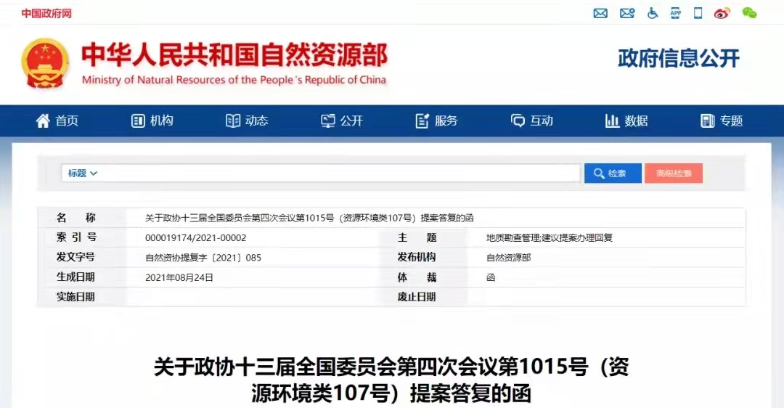Click the open-book icon beside 动态
Viewport: 784px width, 408px height.
pyautogui.click(x=233, y=121)
